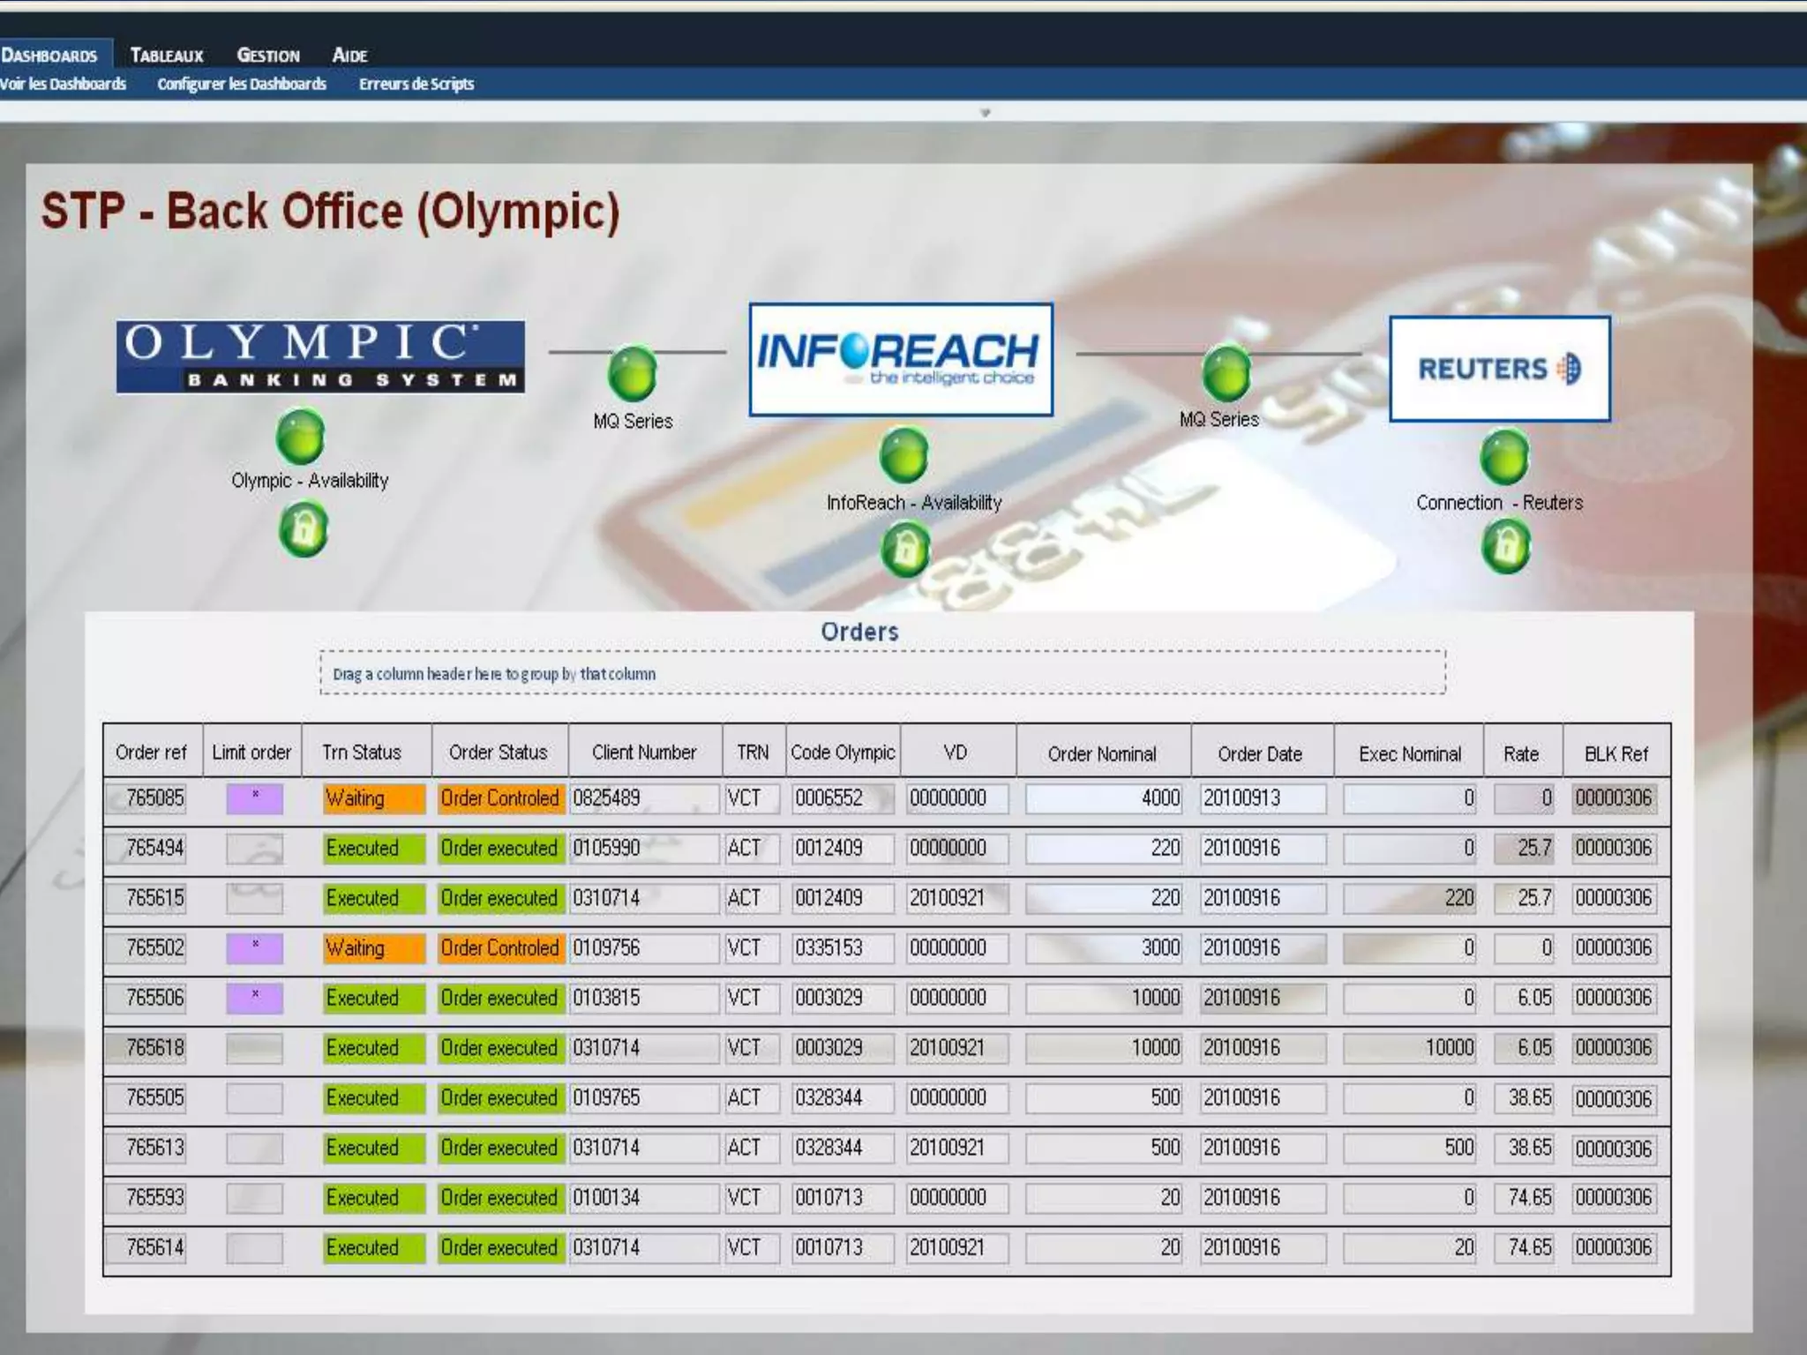
Task: Collapse the top menu bar with small arrow
Action: coord(986,113)
